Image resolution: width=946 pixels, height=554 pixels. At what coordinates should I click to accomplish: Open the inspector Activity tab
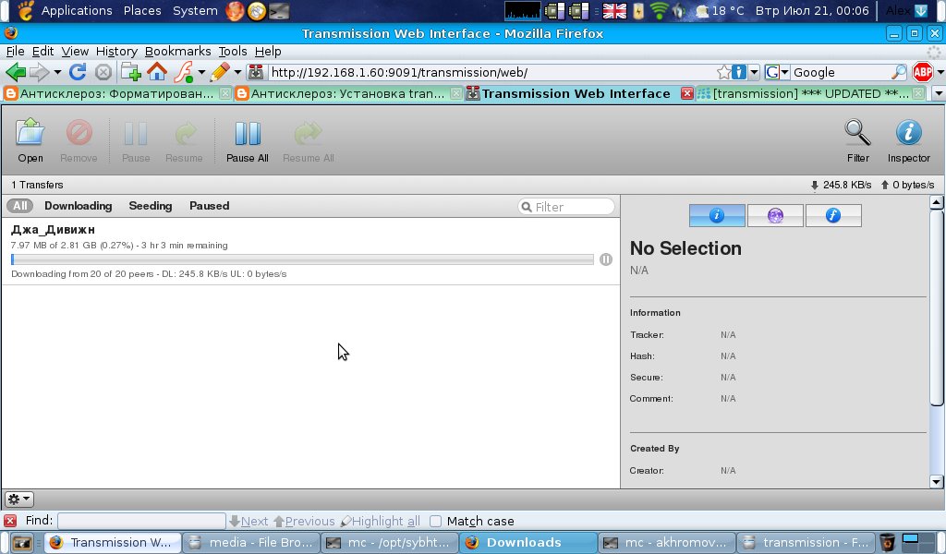coord(775,215)
